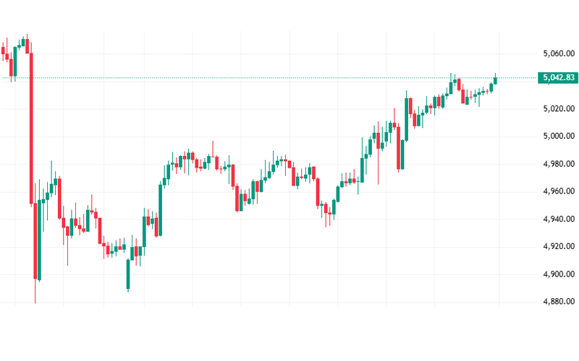The height and width of the screenshot is (361, 579).
Task: Select the tall green candle rising above 4,960
Action: pyautogui.click(x=161, y=209)
